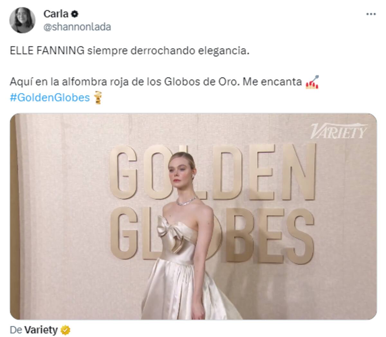The height and width of the screenshot is (337, 386).
Task: Click the "De" attribution label
Action: (x=16, y=330)
